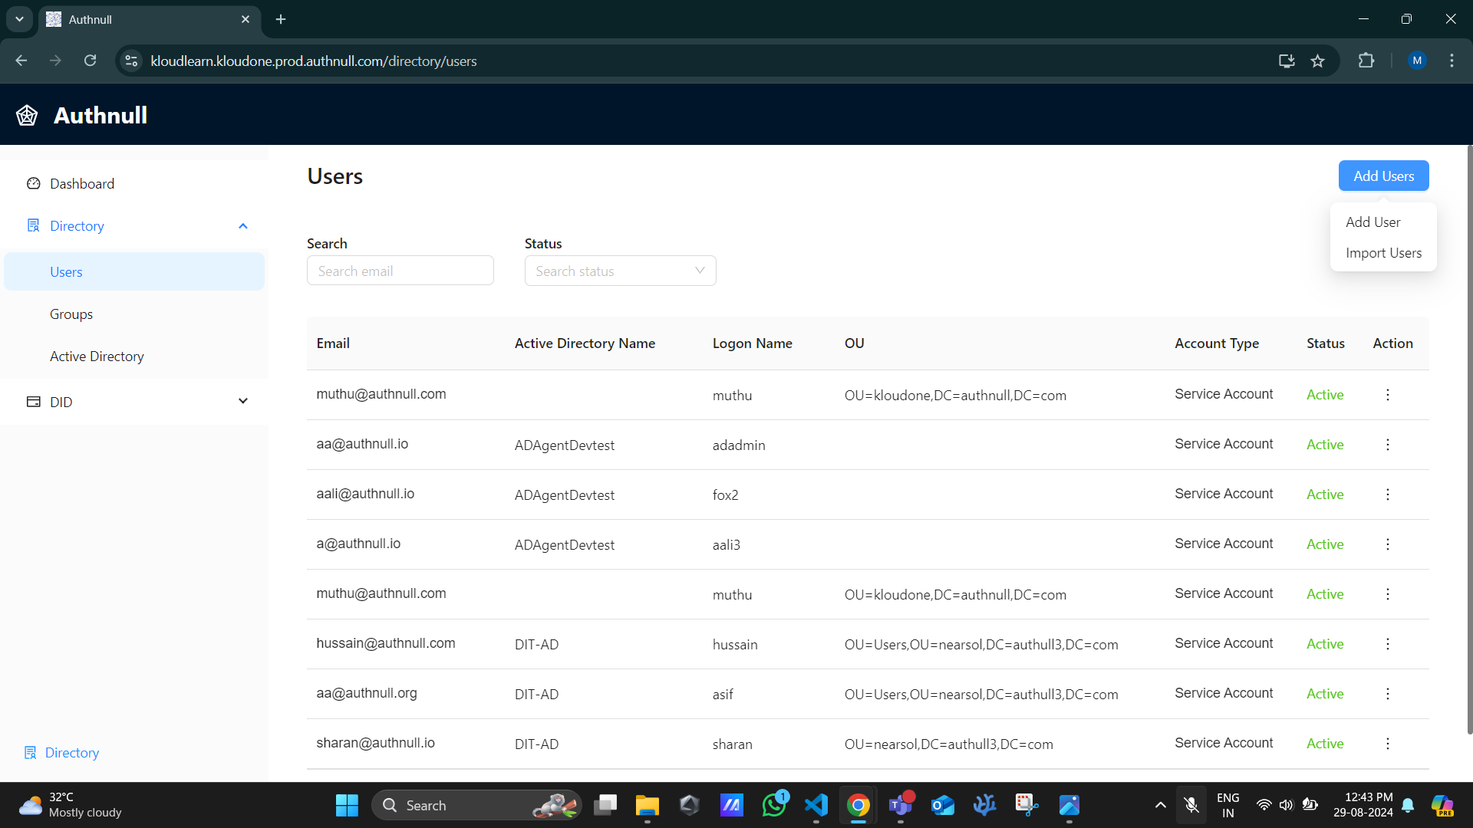
Task: Expand the Directory section in sidebar
Action: tap(245, 225)
